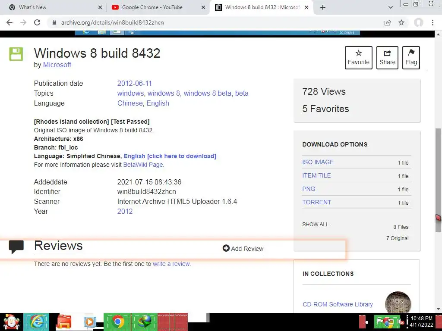The height and width of the screenshot is (331, 442).
Task: Click the '5 Favorites' text
Action: point(325,109)
